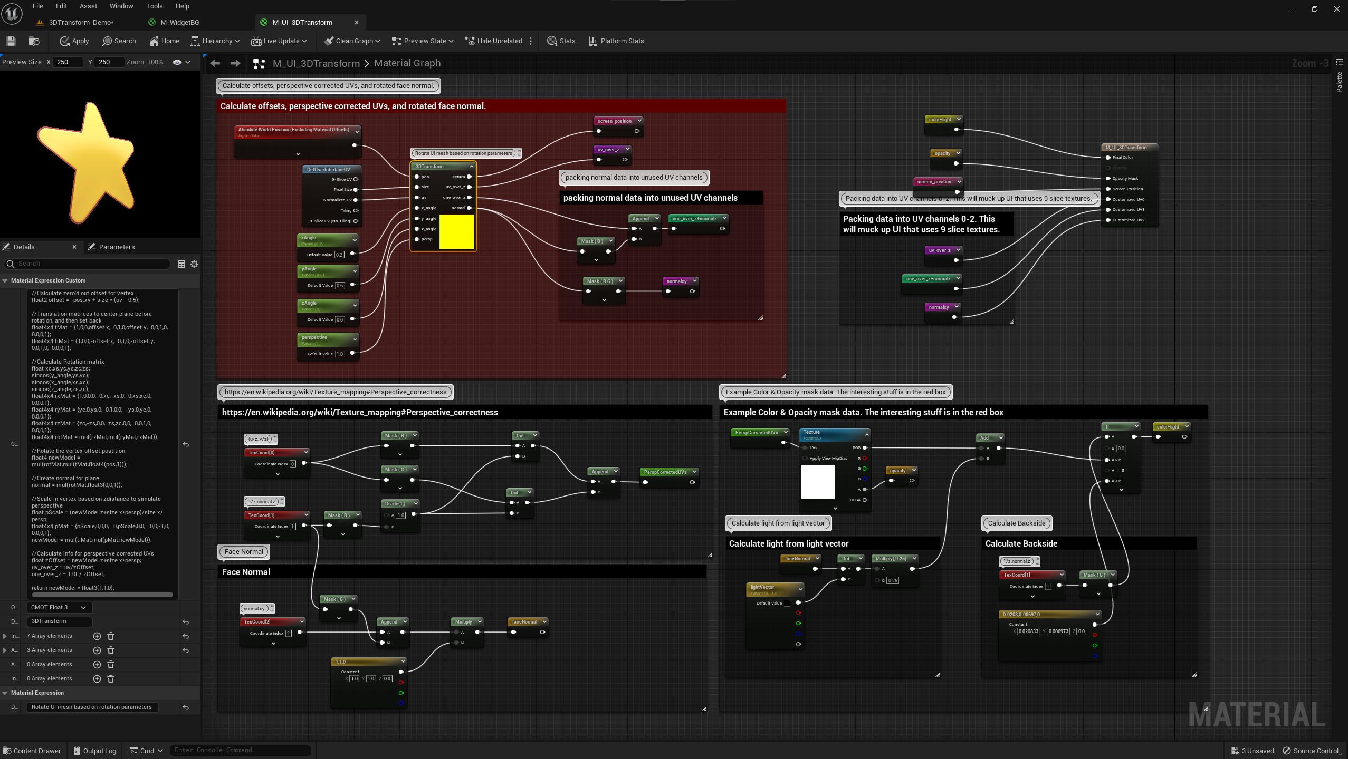Click the white Texture preview swatch

coord(817,482)
